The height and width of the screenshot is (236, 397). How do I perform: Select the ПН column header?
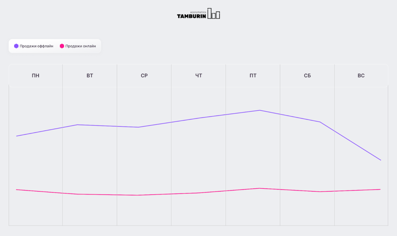(x=35, y=76)
